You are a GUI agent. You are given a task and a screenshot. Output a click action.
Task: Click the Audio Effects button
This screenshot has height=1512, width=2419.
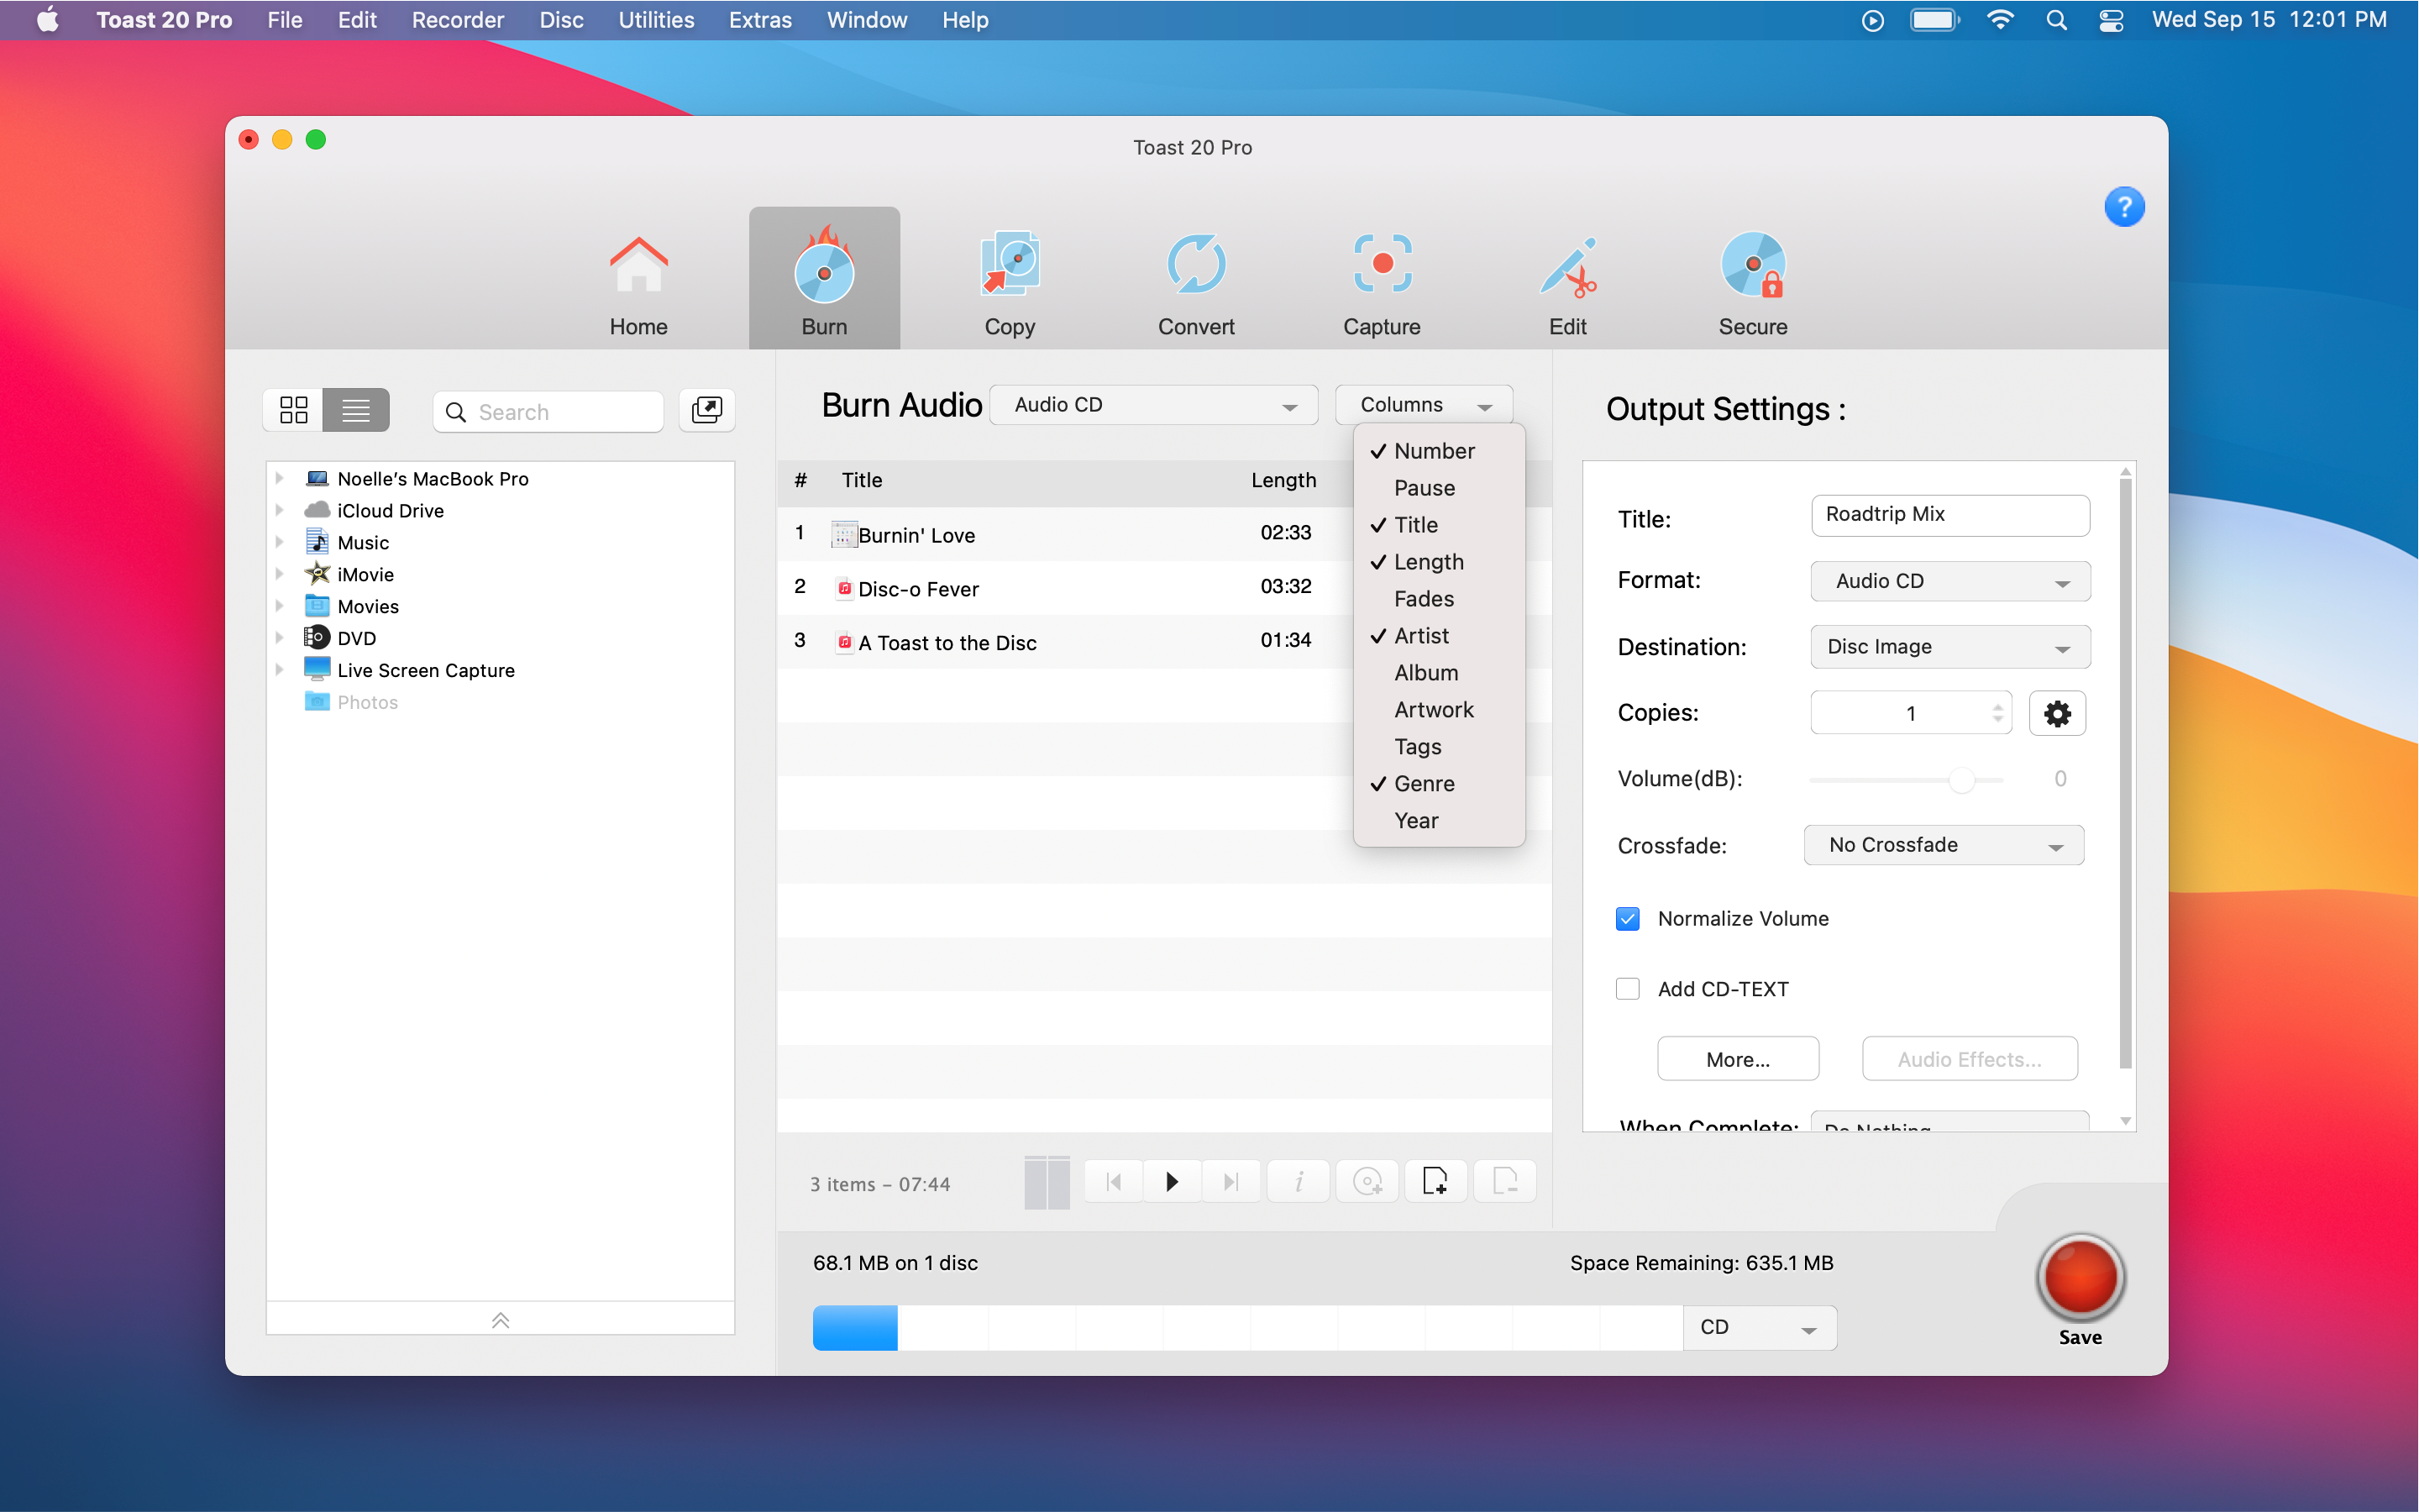click(x=1968, y=1059)
